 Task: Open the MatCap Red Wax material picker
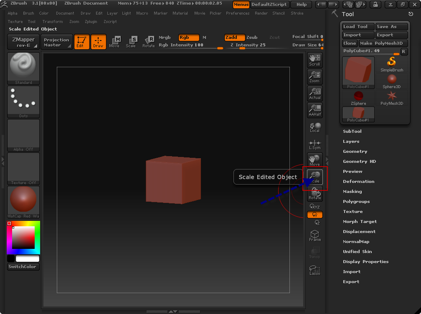23,202
